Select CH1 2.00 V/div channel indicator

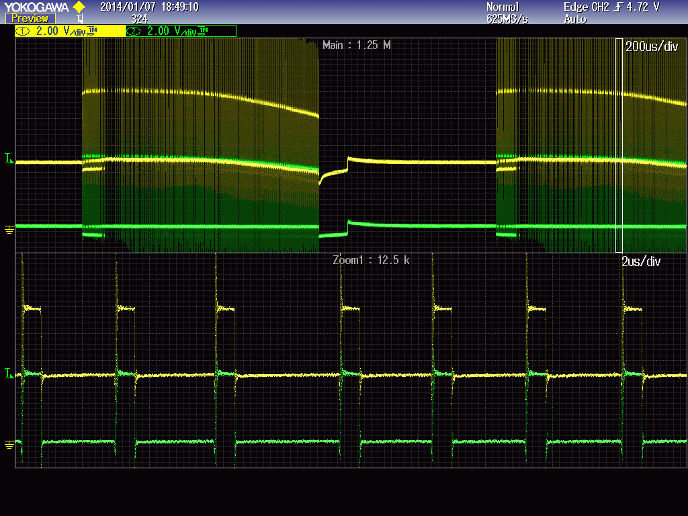[70, 31]
